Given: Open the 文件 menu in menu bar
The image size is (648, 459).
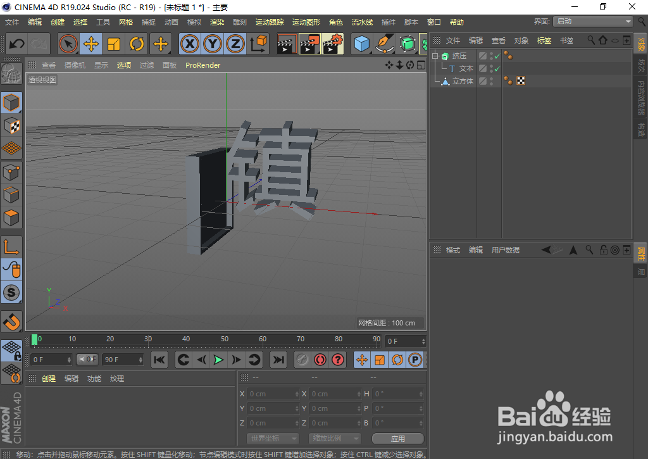Looking at the screenshot, I should [12, 22].
